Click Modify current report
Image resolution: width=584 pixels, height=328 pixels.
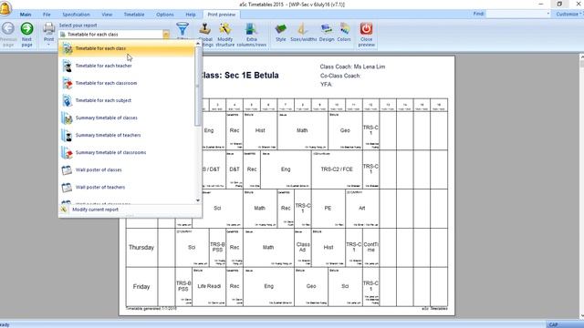[x=130, y=210]
